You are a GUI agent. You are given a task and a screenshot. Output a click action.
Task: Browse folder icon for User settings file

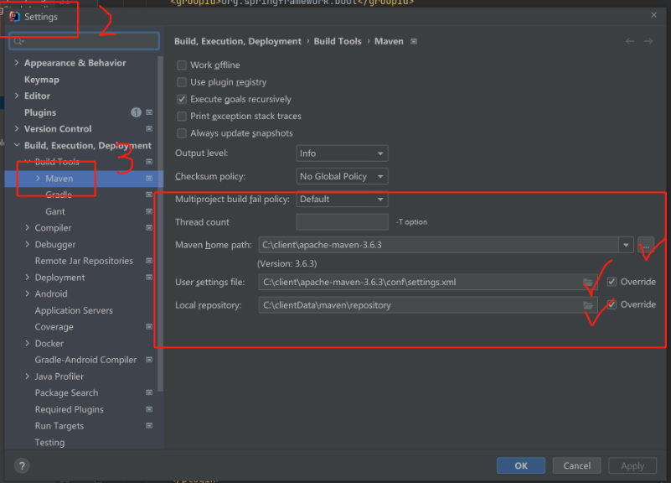point(588,283)
